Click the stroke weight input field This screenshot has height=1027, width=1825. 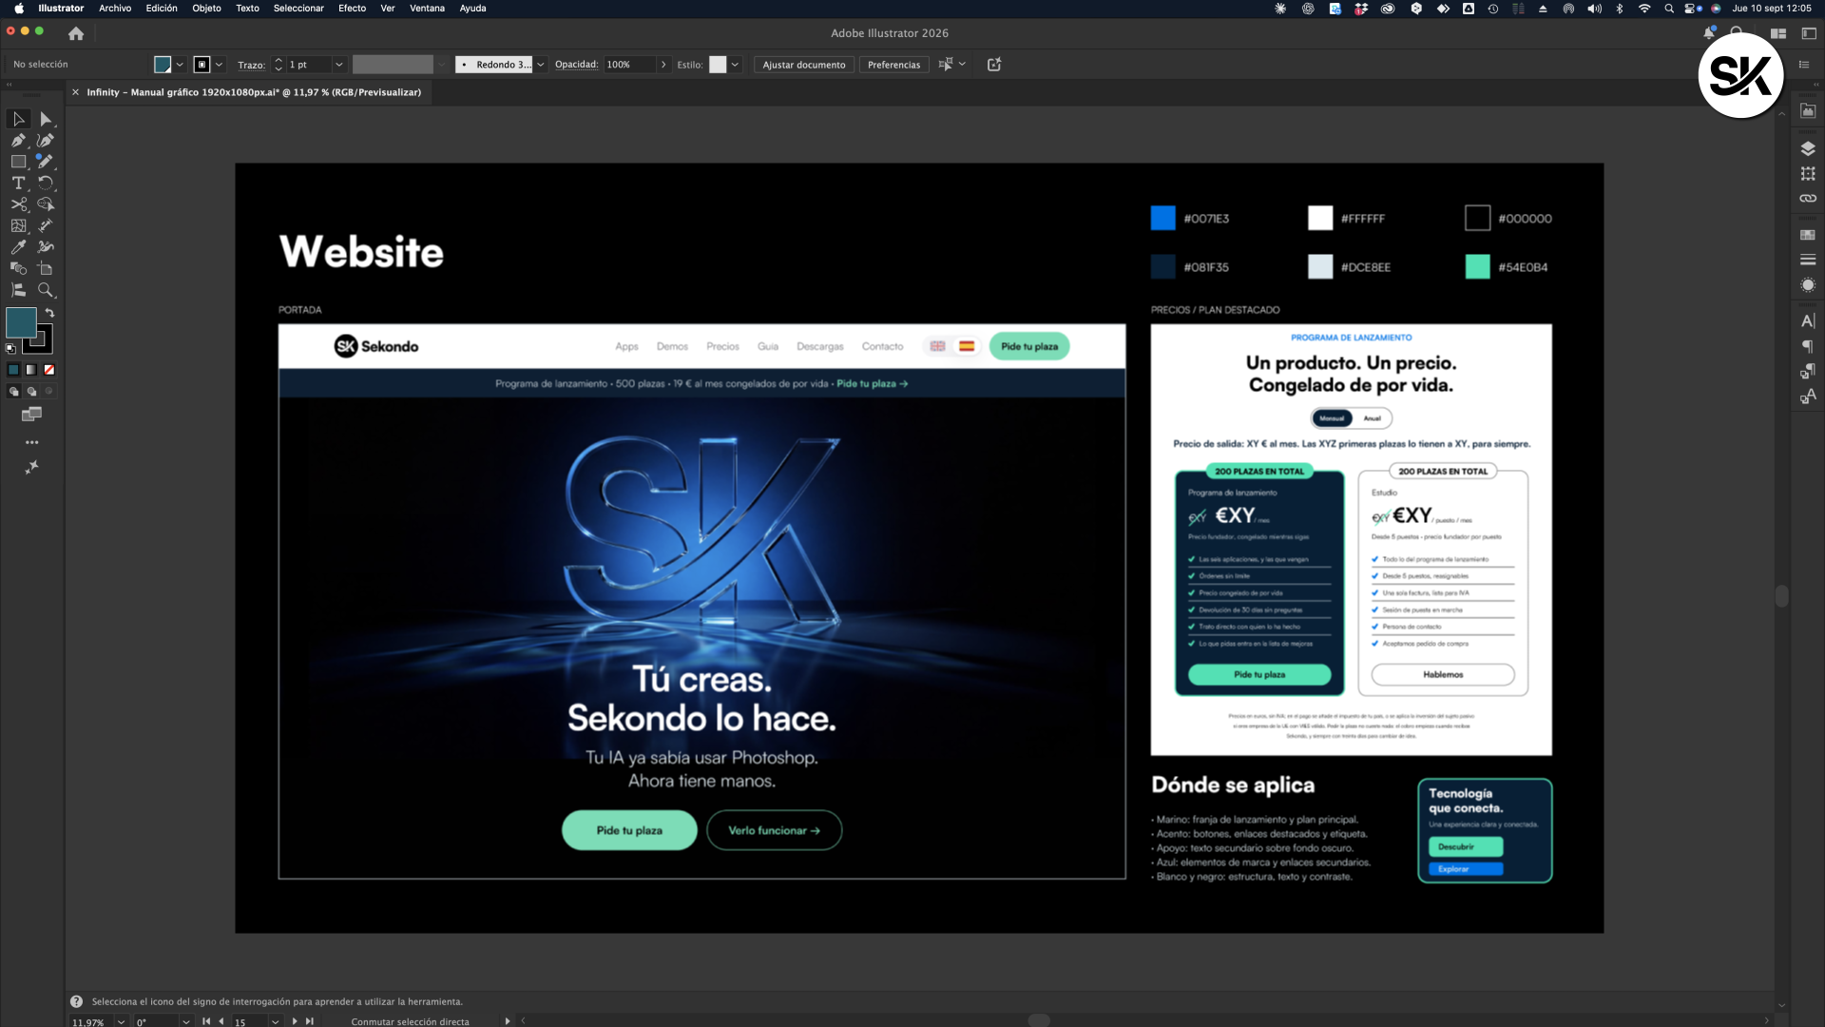coord(308,65)
